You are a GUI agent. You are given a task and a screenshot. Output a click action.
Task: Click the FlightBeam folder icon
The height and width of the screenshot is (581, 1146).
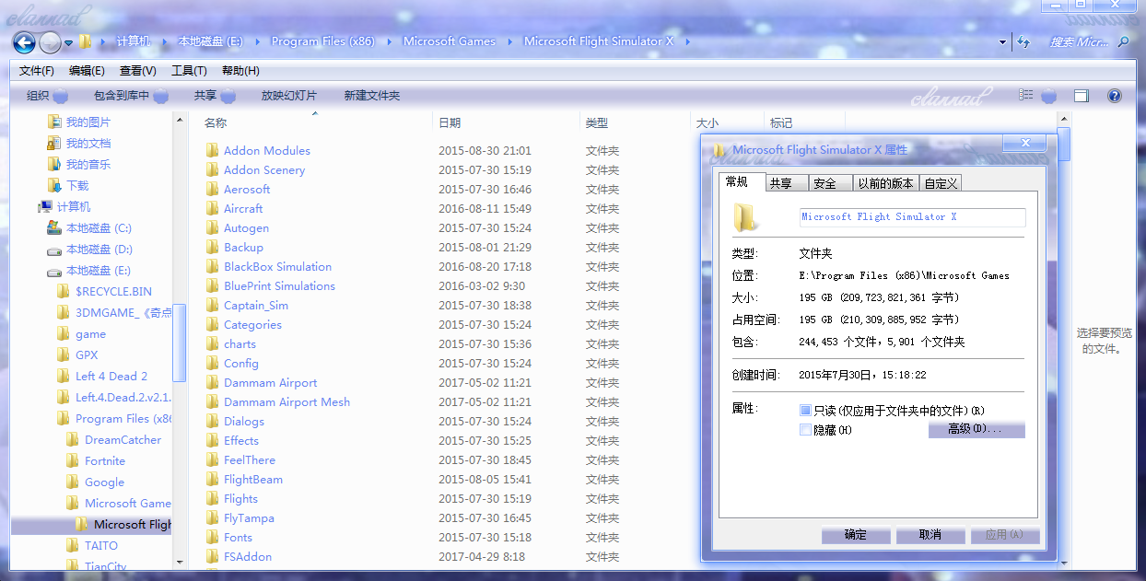(x=212, y=479)
